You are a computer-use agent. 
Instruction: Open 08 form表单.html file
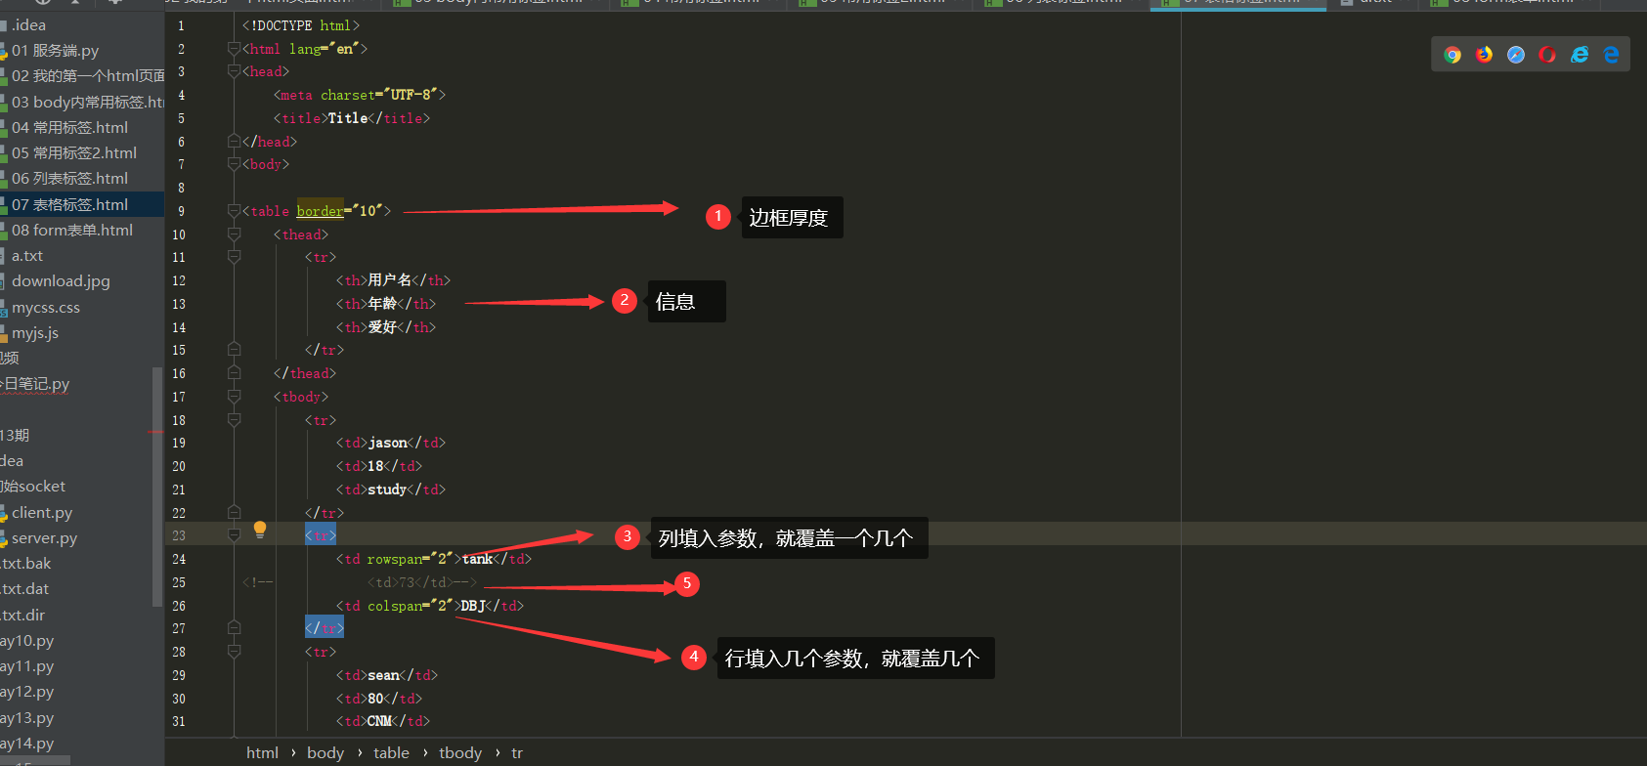click(72, 231)
